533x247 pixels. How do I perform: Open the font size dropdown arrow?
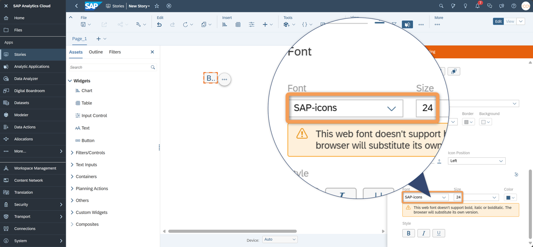coord(494,197)
